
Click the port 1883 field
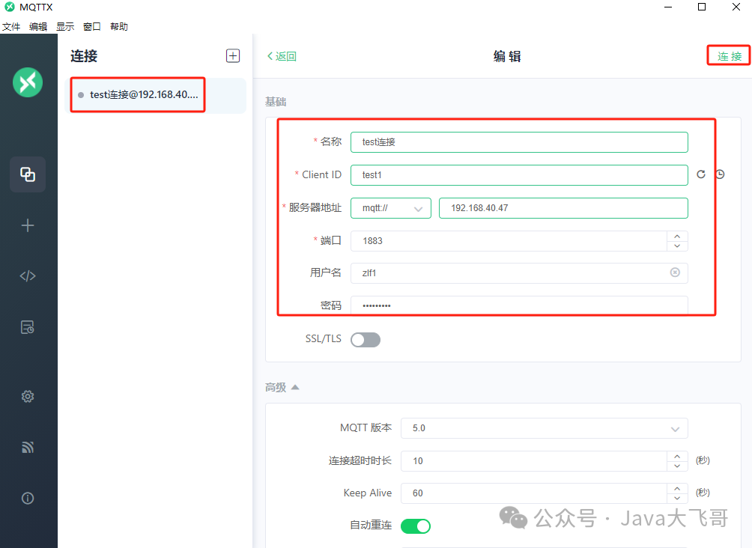click(x=509, y=241)
